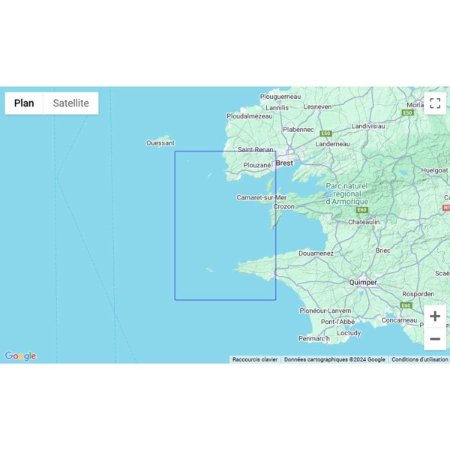The width and height of the screenshot is (450, 450).
Task: Click the Brest city label
Action: (284, 163)
